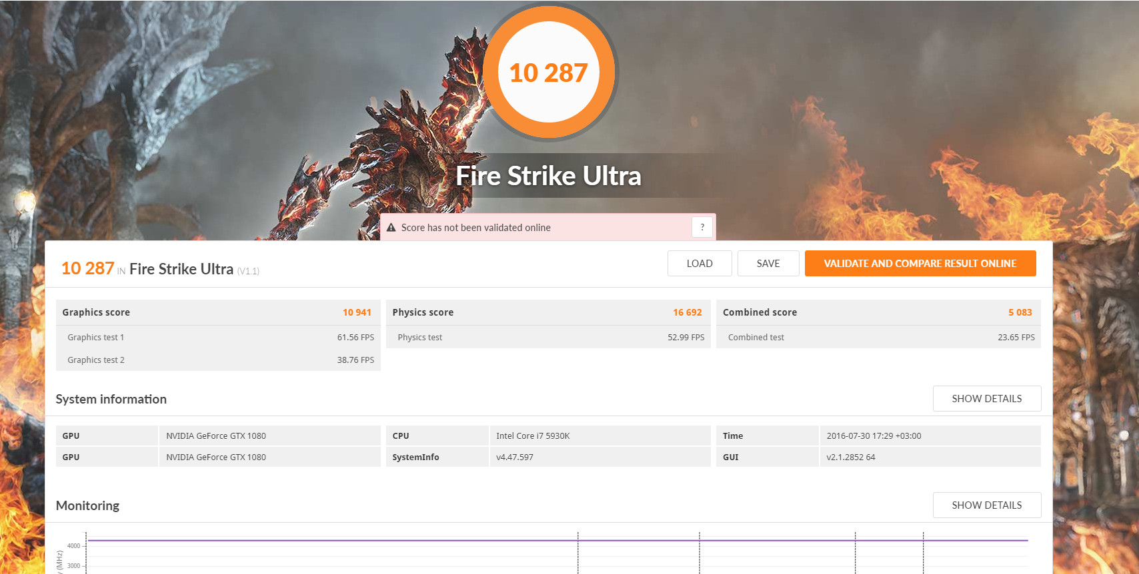
Task: Click the LOAD button
Action: (700, 263)
